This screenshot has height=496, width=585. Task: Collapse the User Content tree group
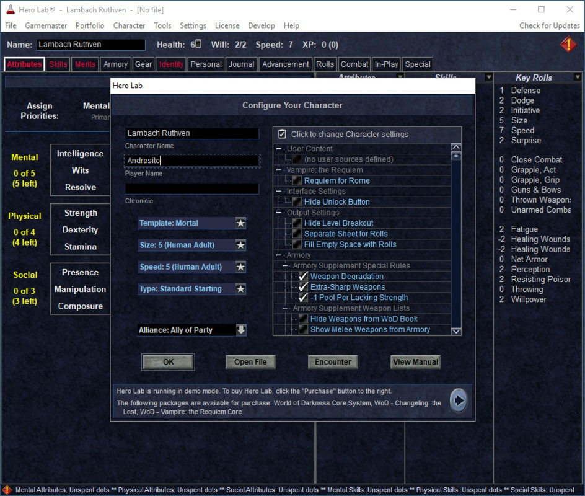[278, 149]
